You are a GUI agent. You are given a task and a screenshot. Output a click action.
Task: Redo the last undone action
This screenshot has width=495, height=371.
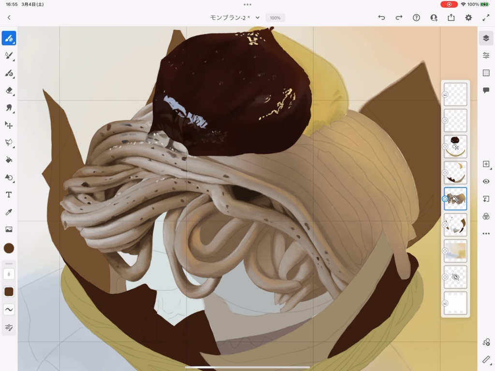pos(399,18)
